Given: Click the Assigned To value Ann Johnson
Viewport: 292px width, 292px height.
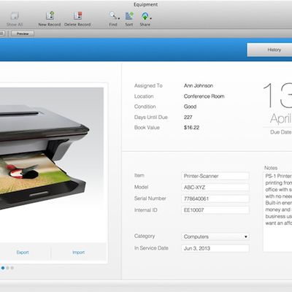Looking at the screenshot, I should [199, 85].
